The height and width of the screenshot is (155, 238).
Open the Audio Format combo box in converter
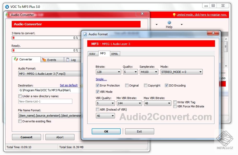coord(50,74)
